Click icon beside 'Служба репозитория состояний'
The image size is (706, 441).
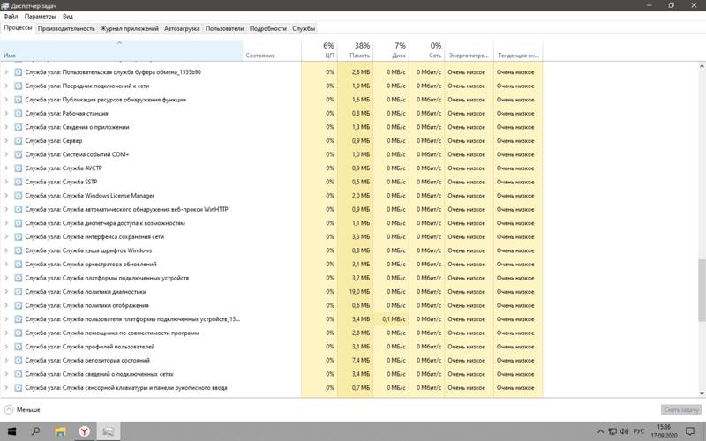tap(18, 361)
